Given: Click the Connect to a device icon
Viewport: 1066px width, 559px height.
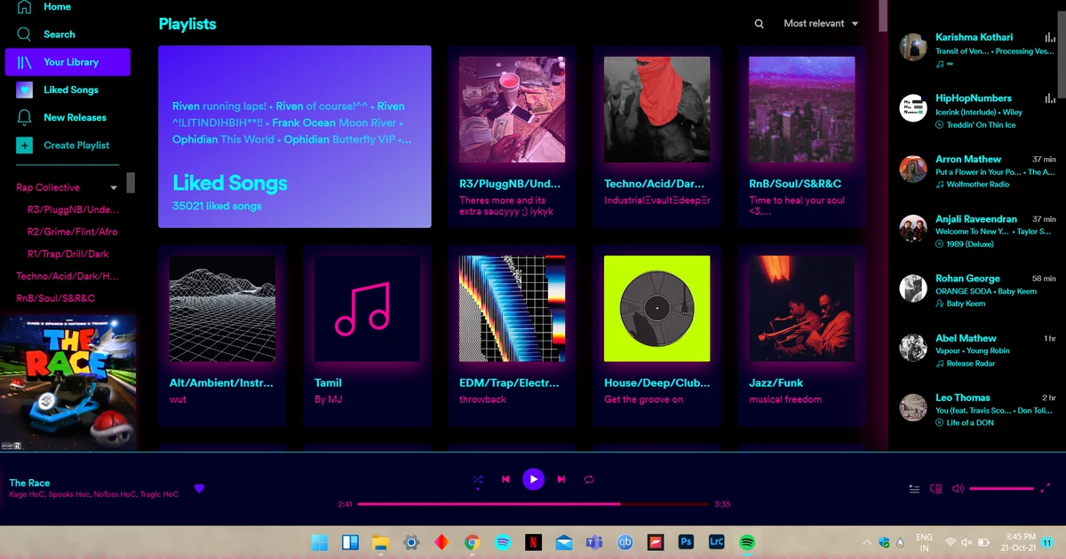Looking at the screenshot, I should [x=935, y=488].
